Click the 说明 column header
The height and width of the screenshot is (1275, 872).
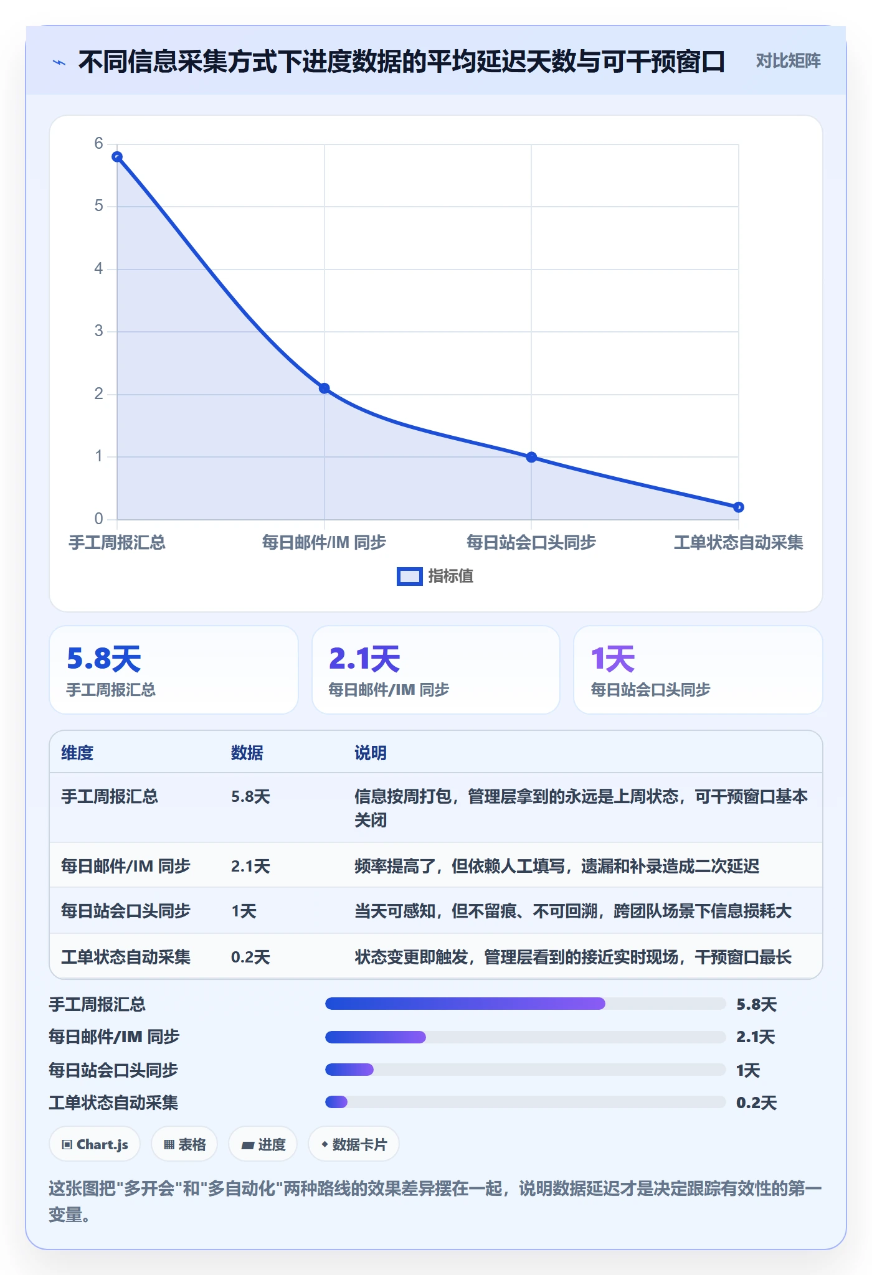371,753
